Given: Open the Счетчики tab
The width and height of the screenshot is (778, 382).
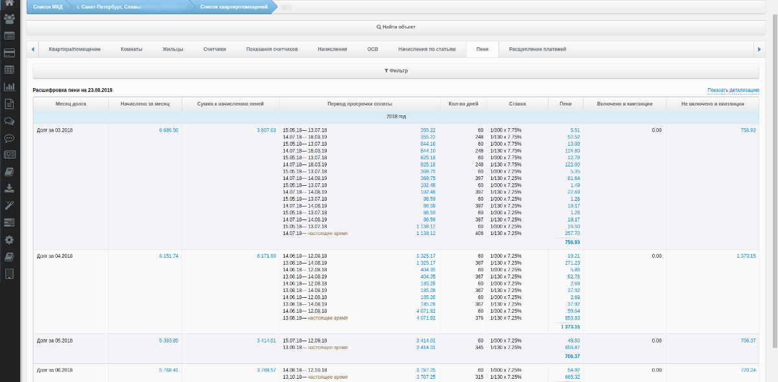Looking at the screenshot, I should 214,49.
